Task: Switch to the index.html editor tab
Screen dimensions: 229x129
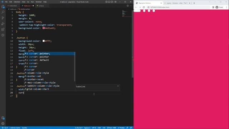Action: (x=13, y=6)
